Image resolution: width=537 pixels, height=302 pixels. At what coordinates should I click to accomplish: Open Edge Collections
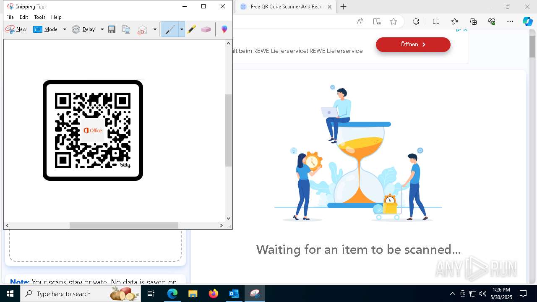click(473, 22)
